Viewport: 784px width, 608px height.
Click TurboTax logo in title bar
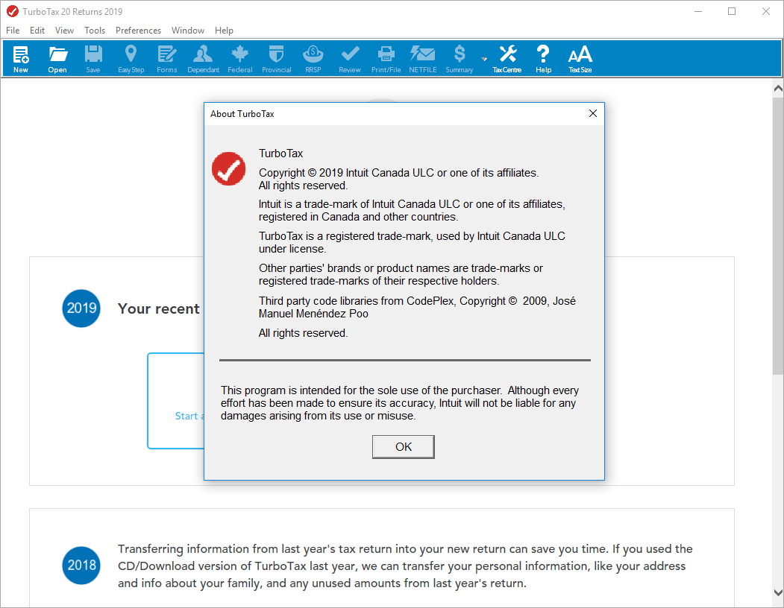[13, 11]
